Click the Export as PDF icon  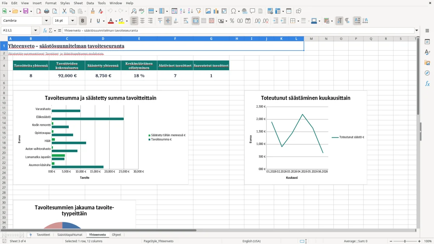tap(38, 11)
